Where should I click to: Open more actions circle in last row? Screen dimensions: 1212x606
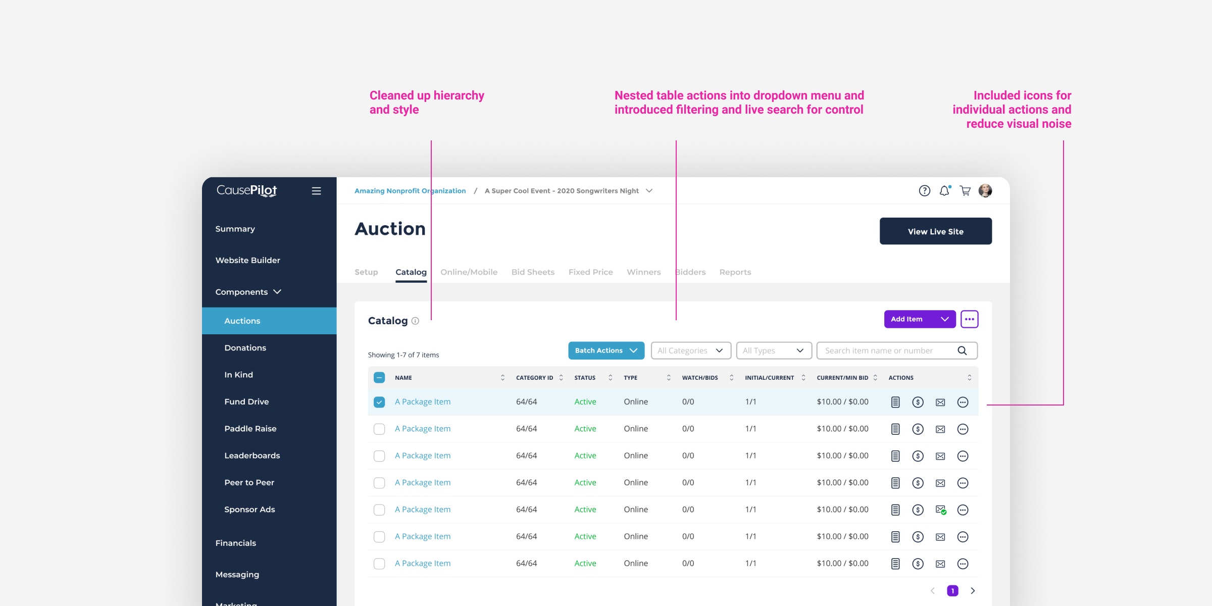pos(963,564)
